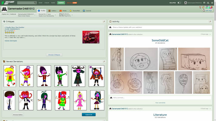The image size is (216, 121).
Task: Edit the Newest Deviations widget pencil icon
Action: [104, 61]
